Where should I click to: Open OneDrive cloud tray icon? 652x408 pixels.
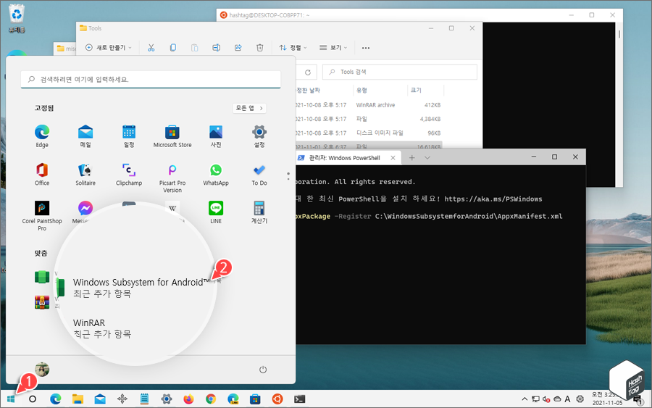pyautogui.click(x=557, y=399)
